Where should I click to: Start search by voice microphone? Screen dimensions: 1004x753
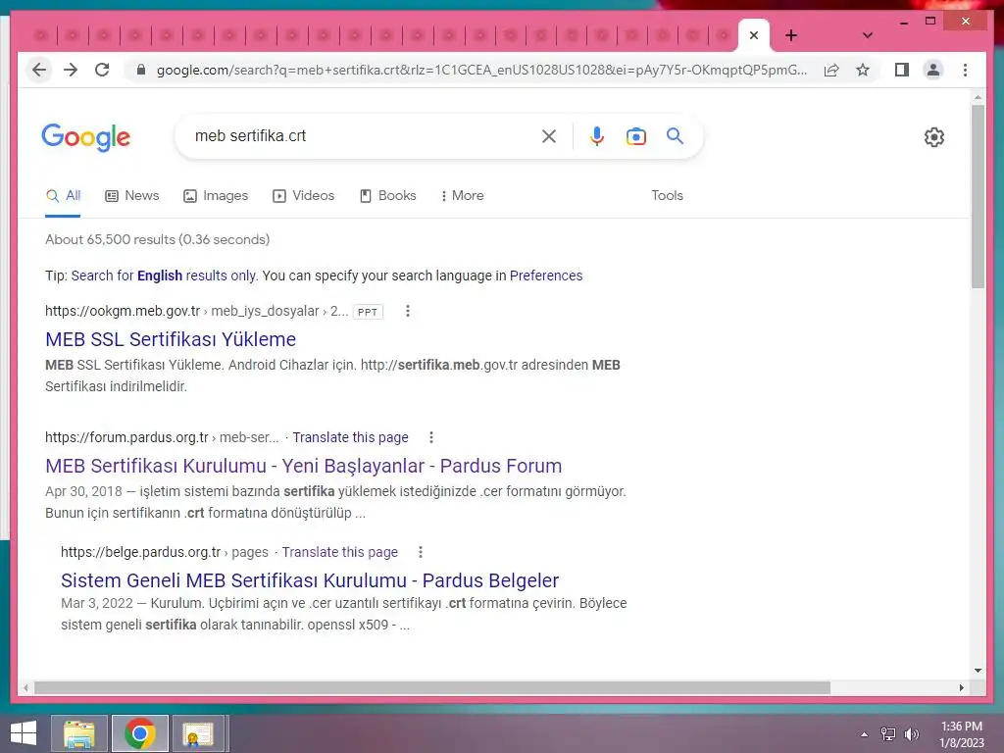597,136
